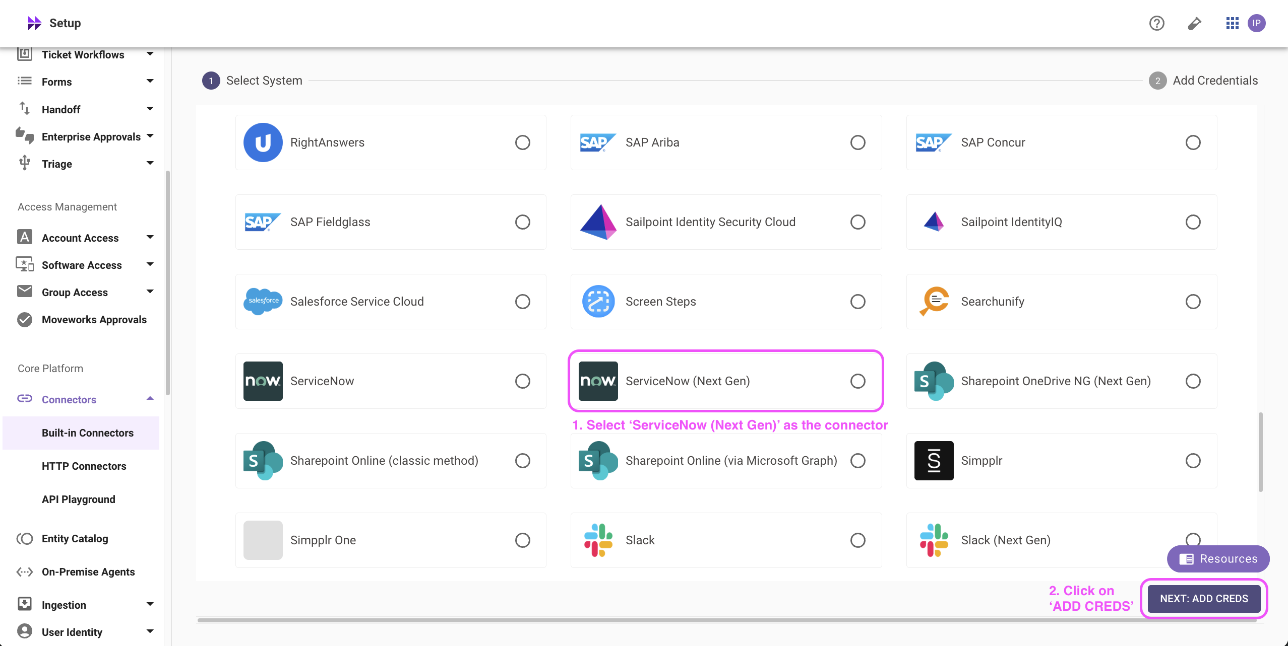Image resolution: width=1288 pixels, height=646 pixels.
Task: Select the ServiceNow (Next Gen) radio button
Action: 857,381
